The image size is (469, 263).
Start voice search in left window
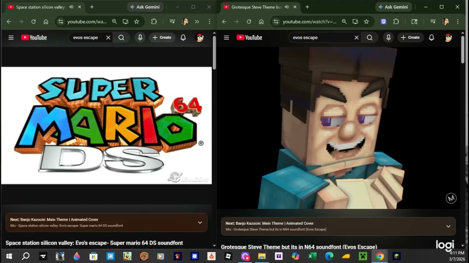pyautogui.click(x=140, y=38)
